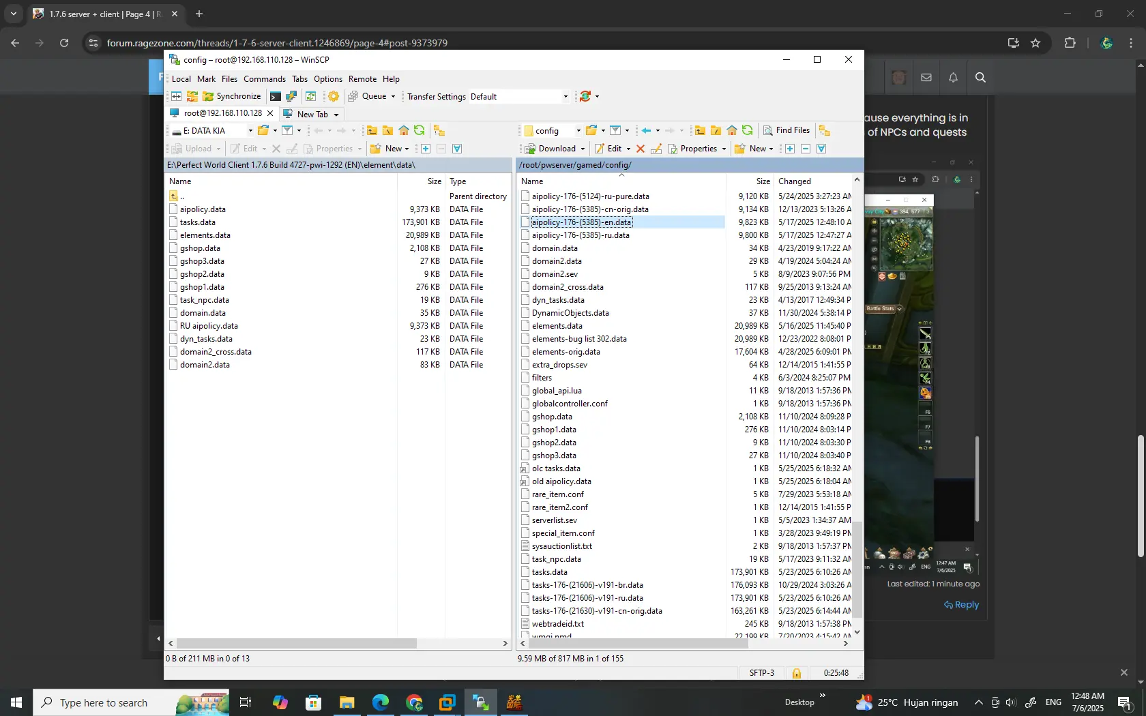The image size is (1146, 716).
Task: Select elements.data in the local panel
Action: pos(205,235)
